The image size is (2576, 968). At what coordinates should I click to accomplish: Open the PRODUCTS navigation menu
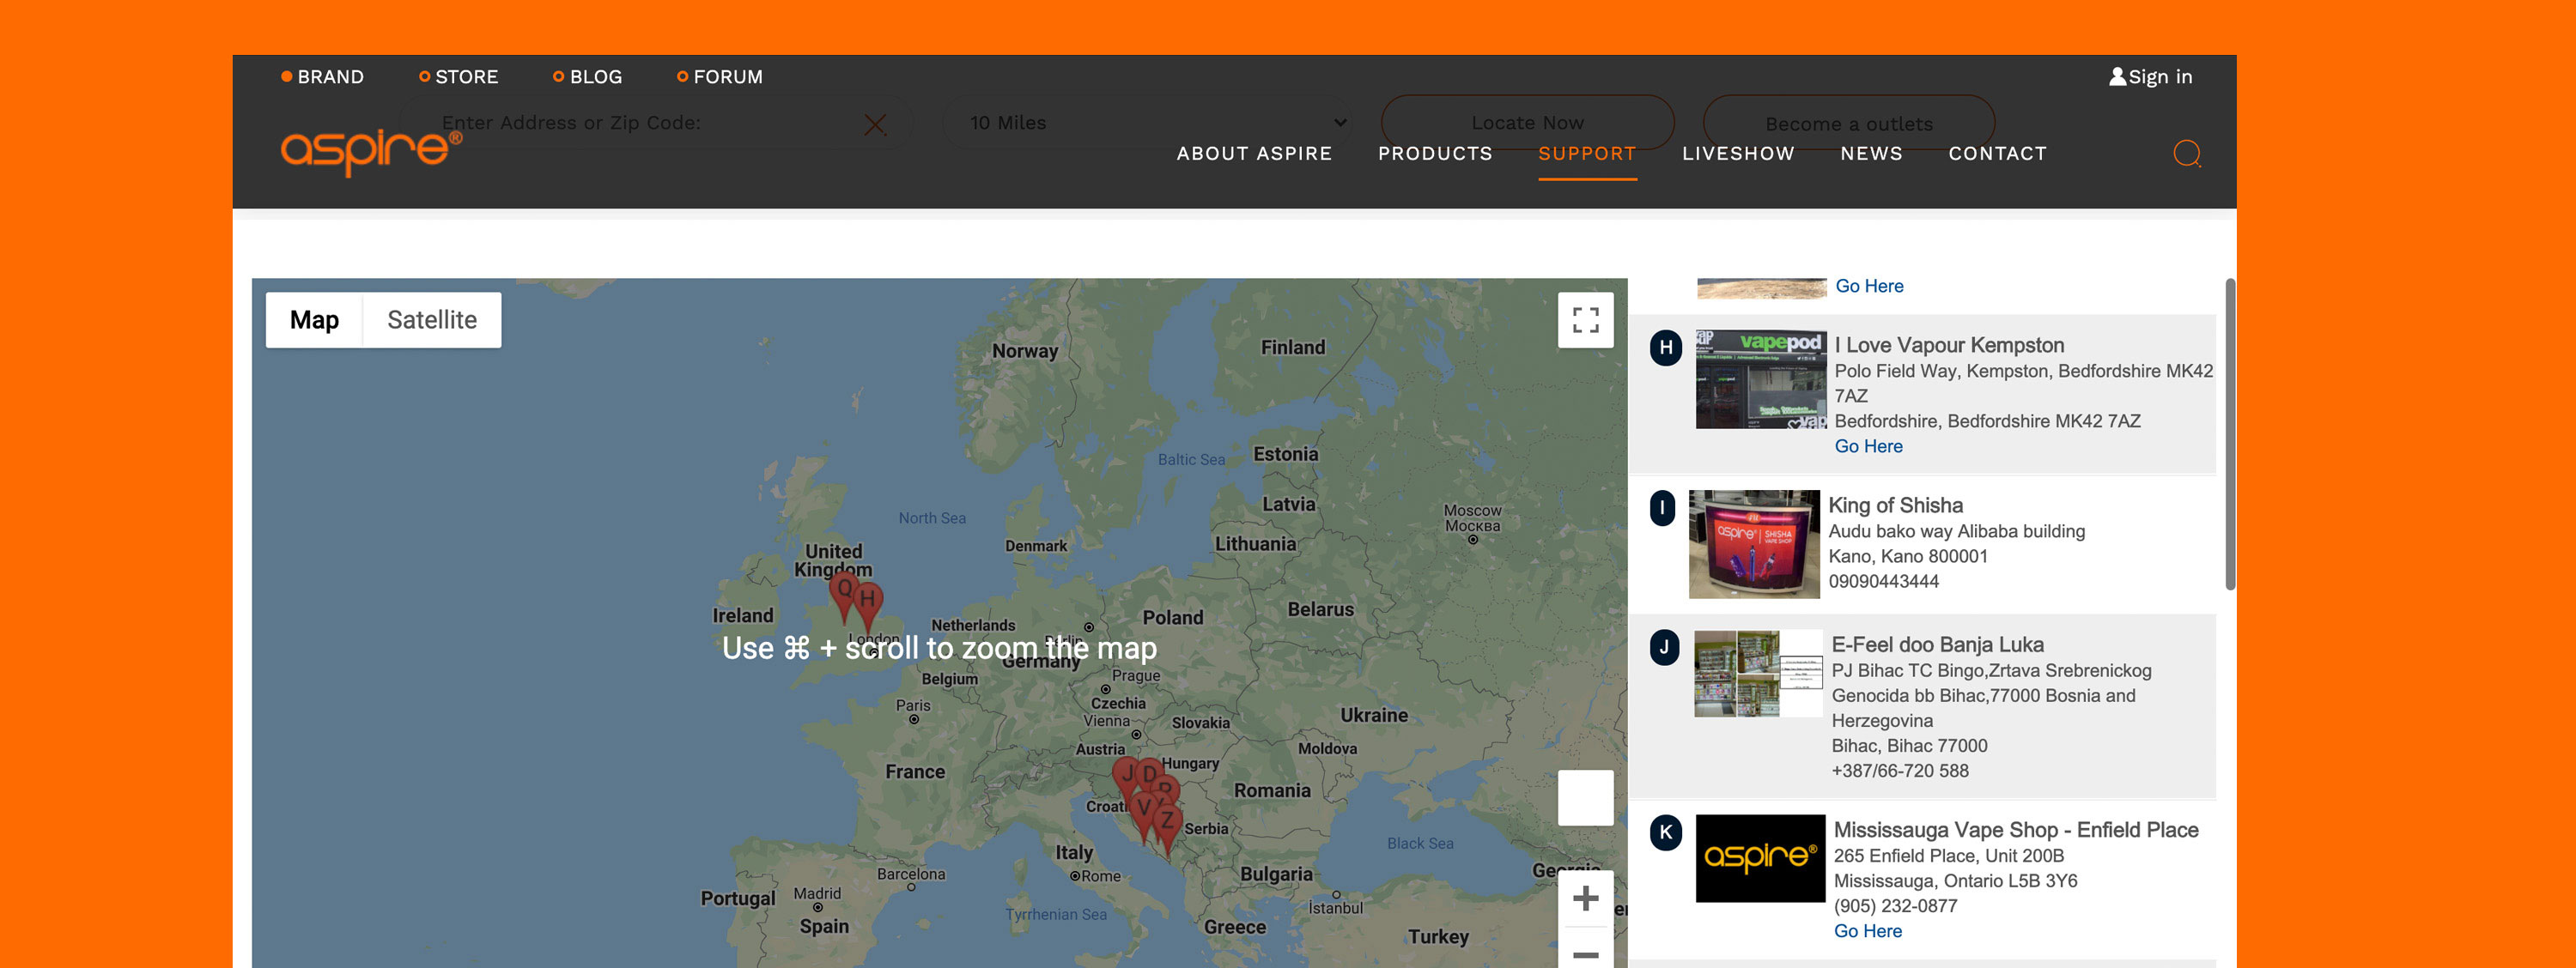(1434, 153)
